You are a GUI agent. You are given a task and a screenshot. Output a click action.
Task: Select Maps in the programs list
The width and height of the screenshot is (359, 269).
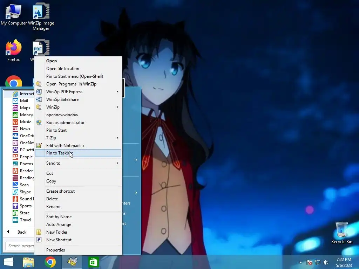(x=21, y=108)
